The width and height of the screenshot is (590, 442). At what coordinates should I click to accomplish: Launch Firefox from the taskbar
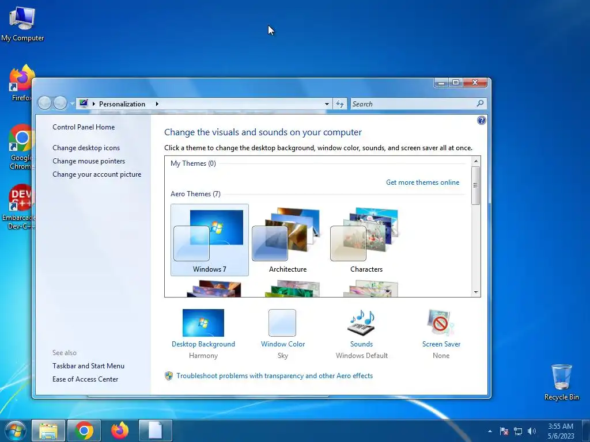(x=120, y=430)
